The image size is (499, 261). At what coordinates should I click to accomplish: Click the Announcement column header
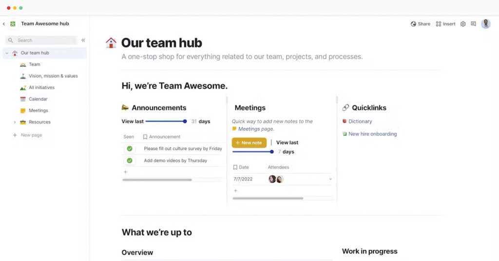[162, 137]
